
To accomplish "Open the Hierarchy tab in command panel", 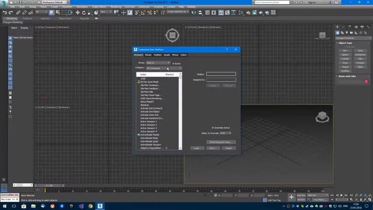I will 350,27.
